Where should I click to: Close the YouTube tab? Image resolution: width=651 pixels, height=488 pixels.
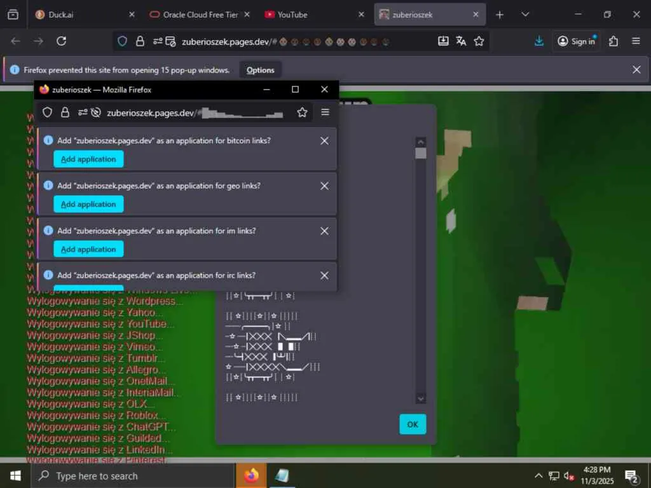click(361, 15)
